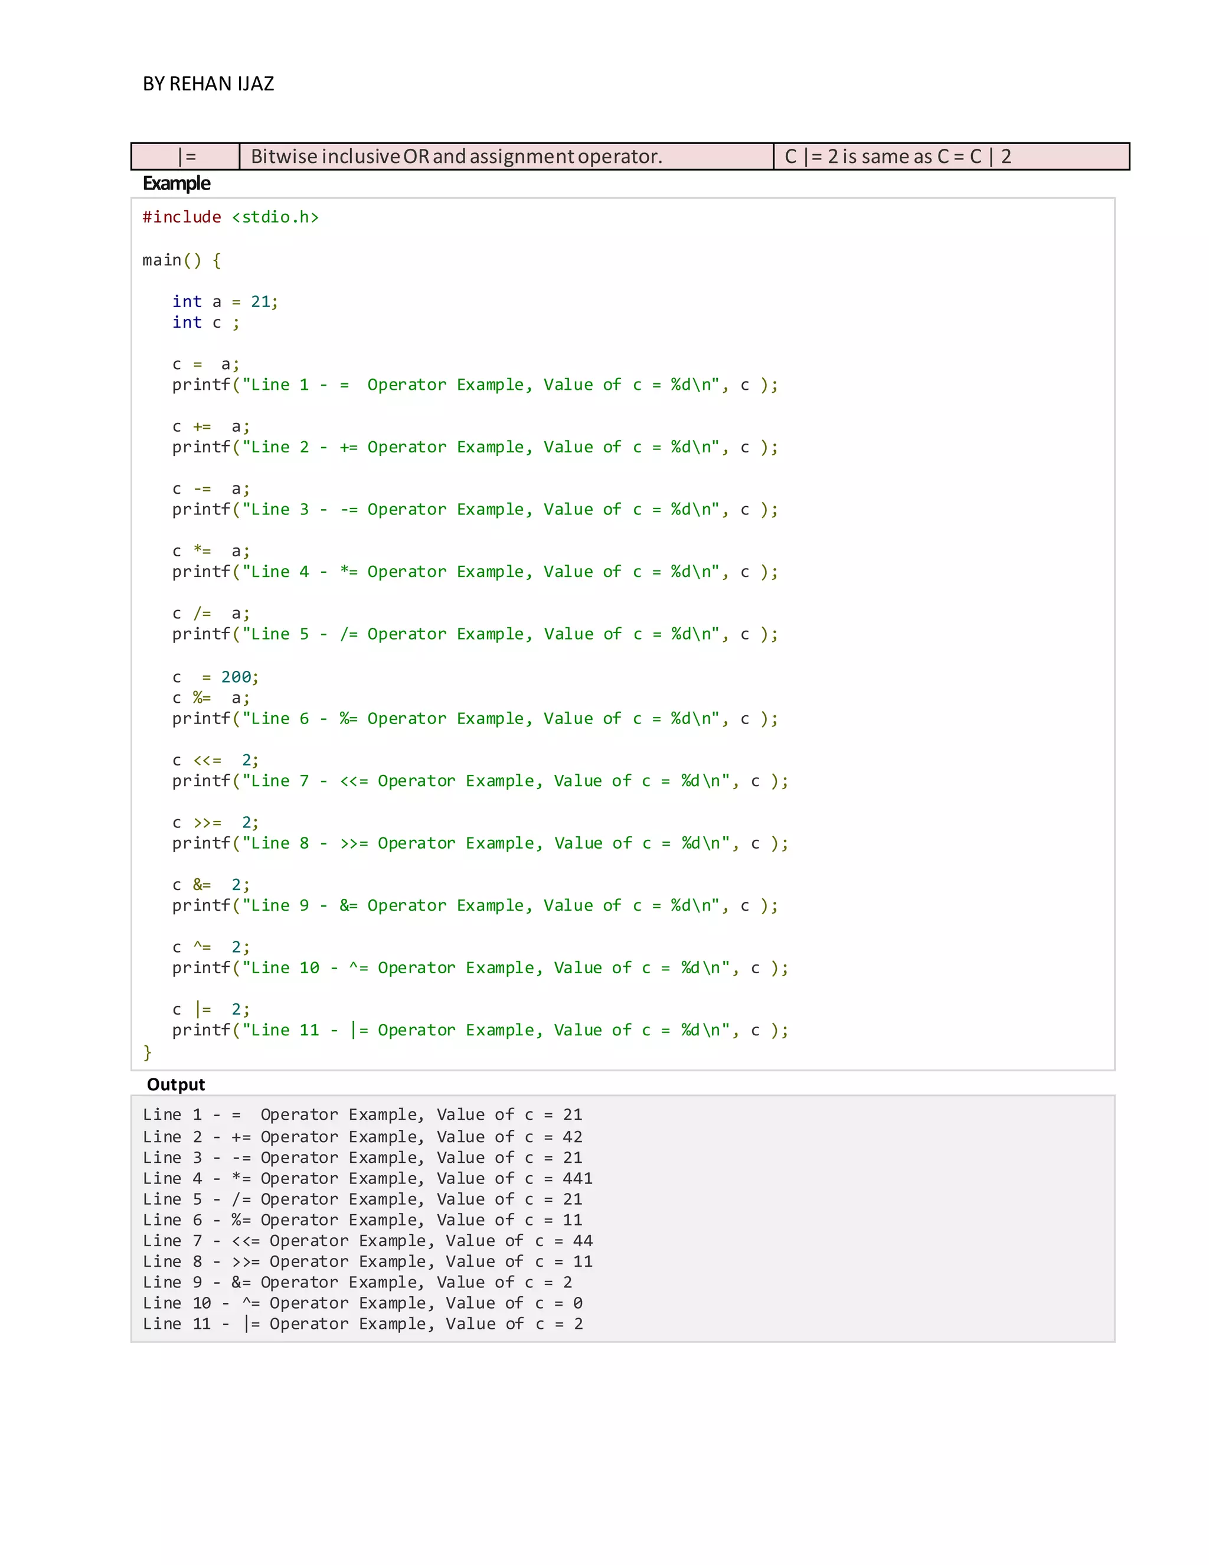Click the |= operator table cell
This screenshot has width=1209, height=1565.
(x=186, y=156)
